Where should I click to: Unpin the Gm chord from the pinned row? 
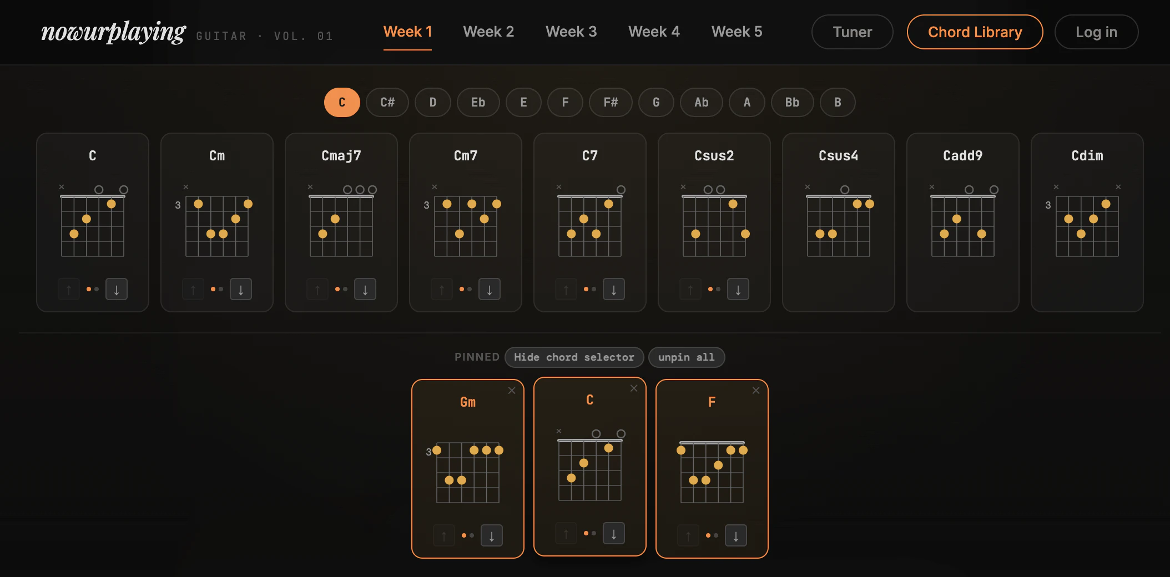pos(512,390)
